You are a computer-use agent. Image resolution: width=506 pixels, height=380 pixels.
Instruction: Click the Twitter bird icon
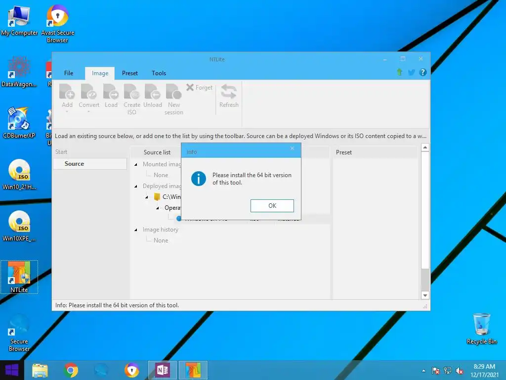(411, 72)
